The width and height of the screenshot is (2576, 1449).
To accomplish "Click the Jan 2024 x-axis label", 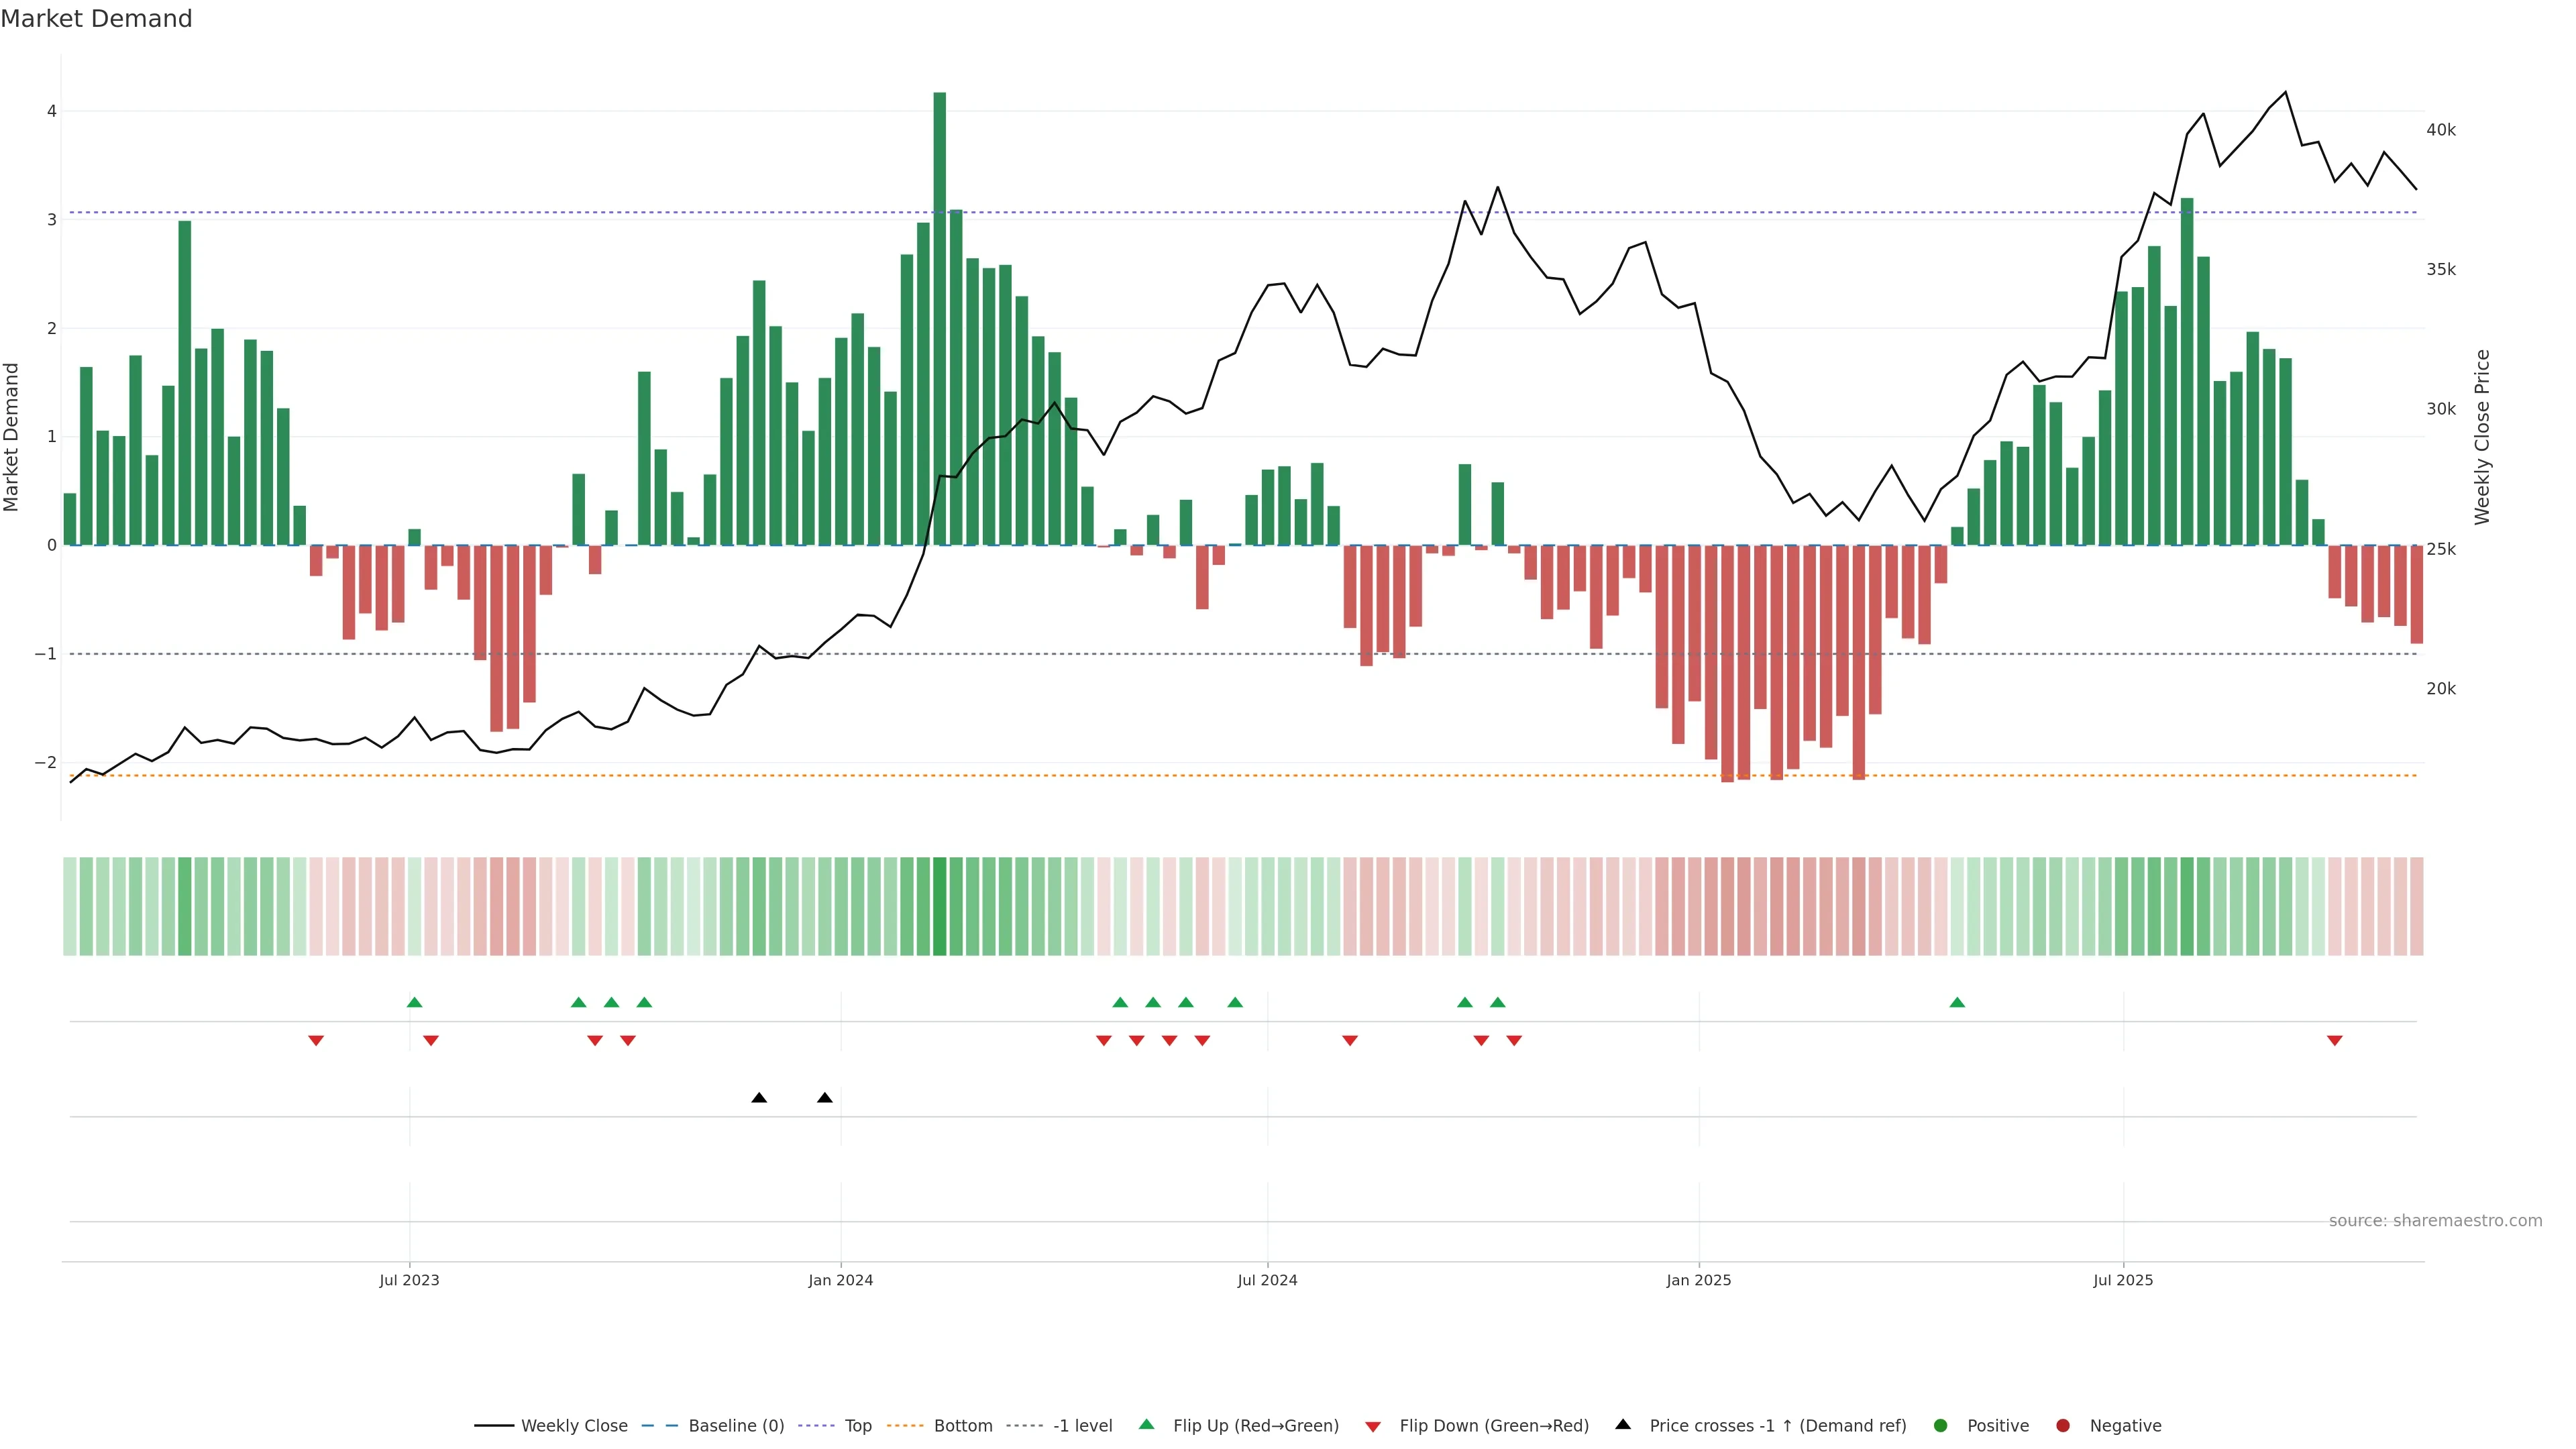I will tap(840, 1280).
